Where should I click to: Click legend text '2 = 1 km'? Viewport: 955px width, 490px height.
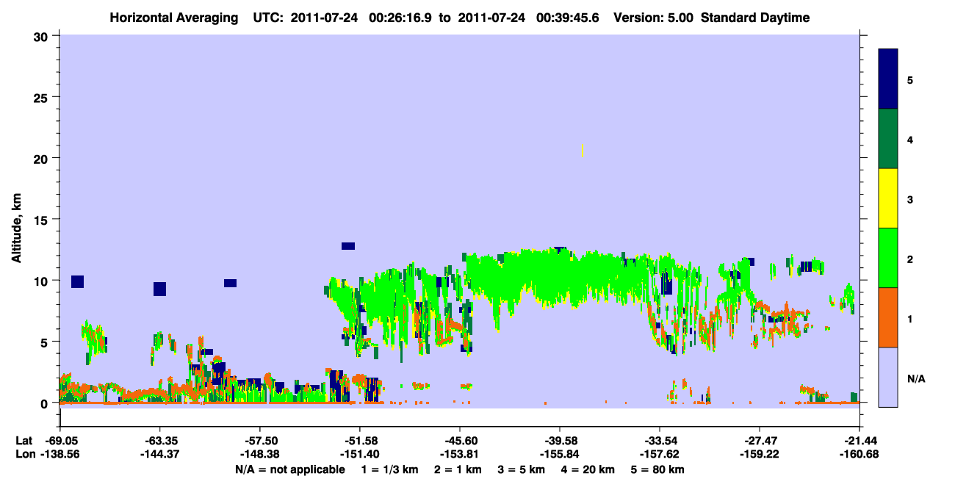[458, 469]
